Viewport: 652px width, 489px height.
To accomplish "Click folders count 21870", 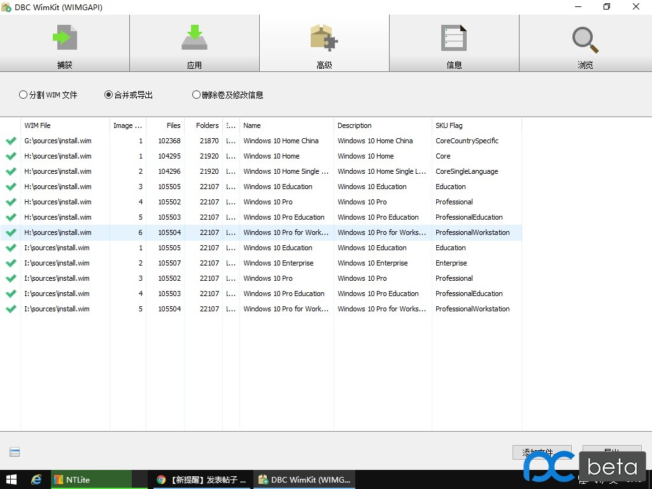I will tap(209, 141).
